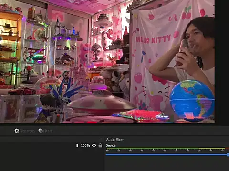Screen dimensions: 229x171
Task: Click the Properties text label
Action: pyautogui.click(x=27, y=131)
